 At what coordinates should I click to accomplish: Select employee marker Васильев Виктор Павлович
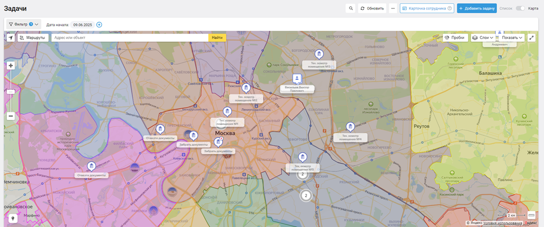click(x=296, y=79)
